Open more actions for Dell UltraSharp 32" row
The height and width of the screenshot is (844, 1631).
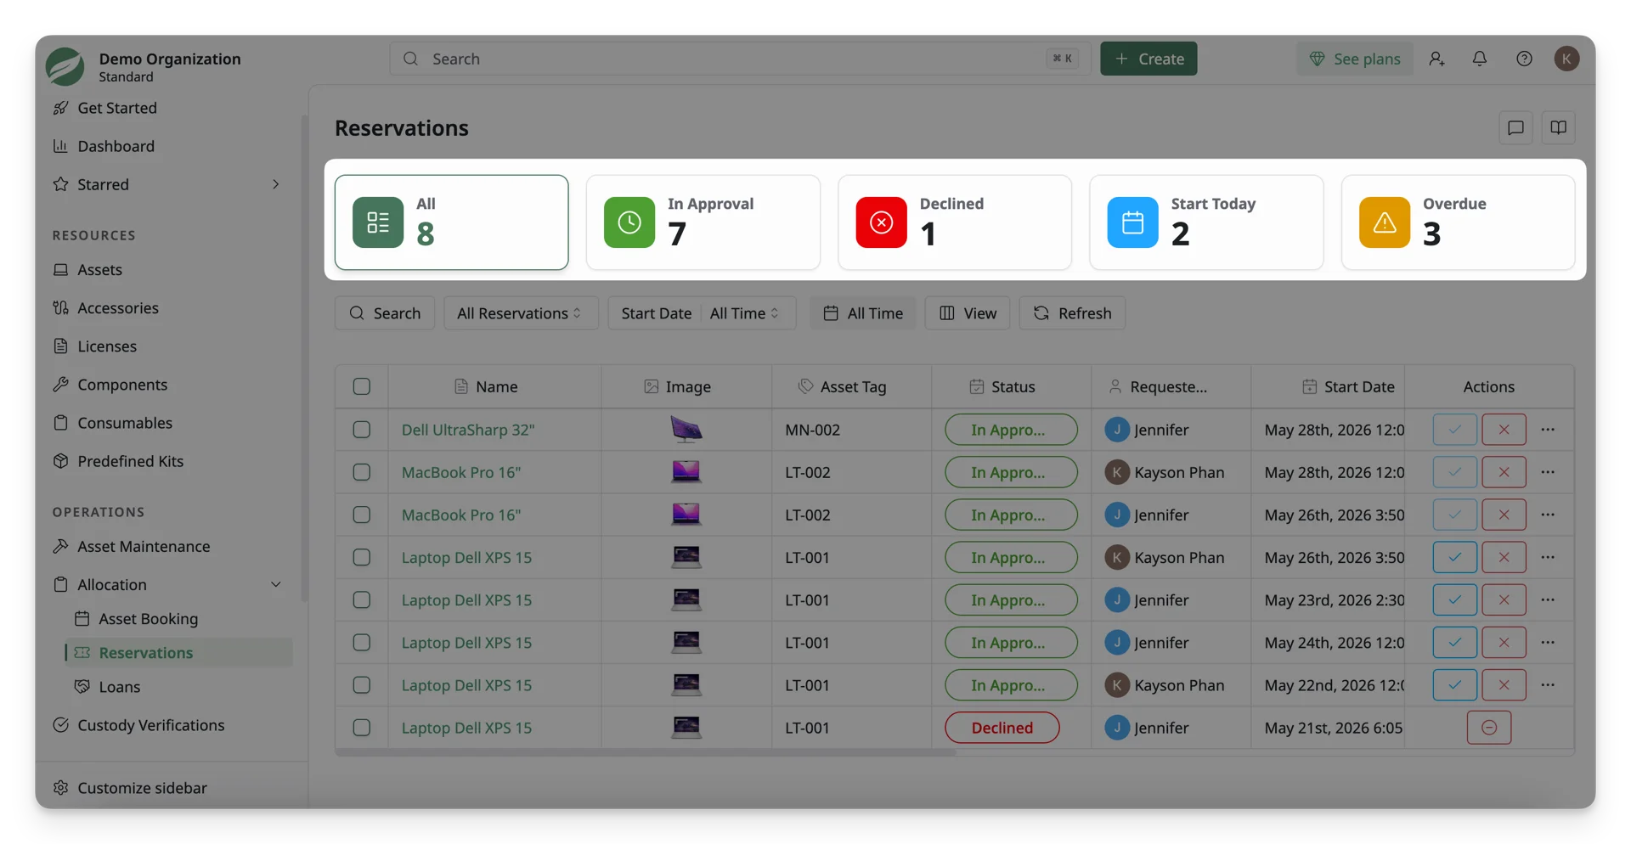pyautogui.click(x=1548, y=430)
